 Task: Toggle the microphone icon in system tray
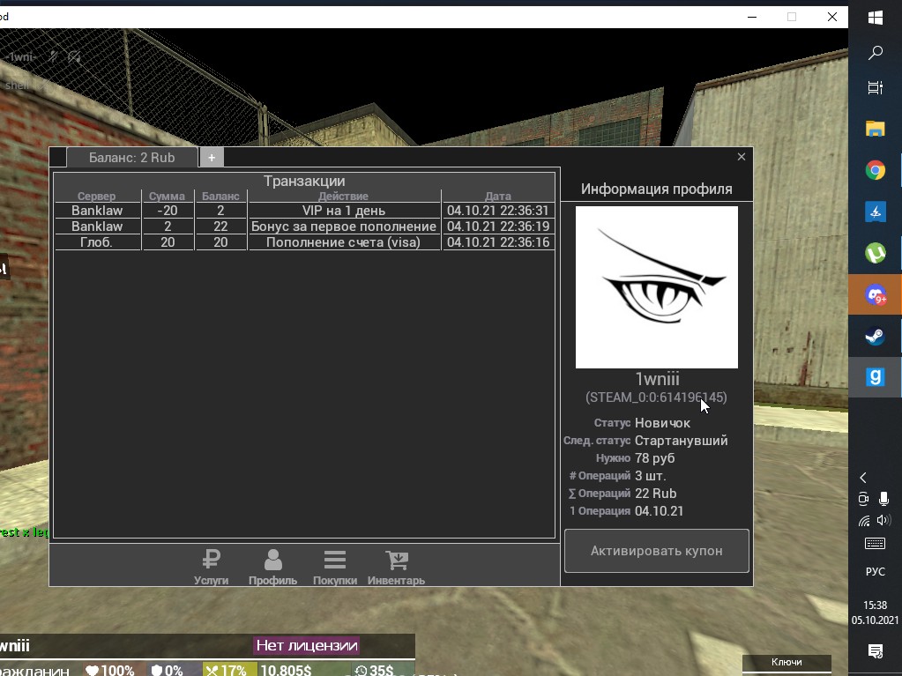[x=884, y=499]
